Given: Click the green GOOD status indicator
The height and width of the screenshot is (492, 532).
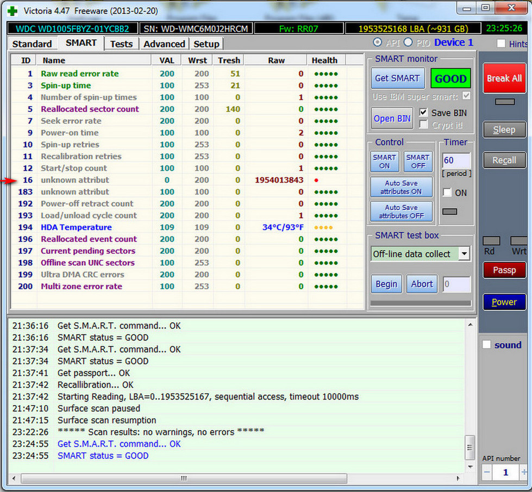Looking at the screenshot, I should pyautogui.click(x=450, y=78).
